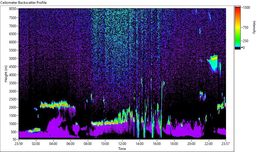Viewport: 257px width, 152px height.
Task: Select the 250 intensity scale label
Action: [246, 41]
